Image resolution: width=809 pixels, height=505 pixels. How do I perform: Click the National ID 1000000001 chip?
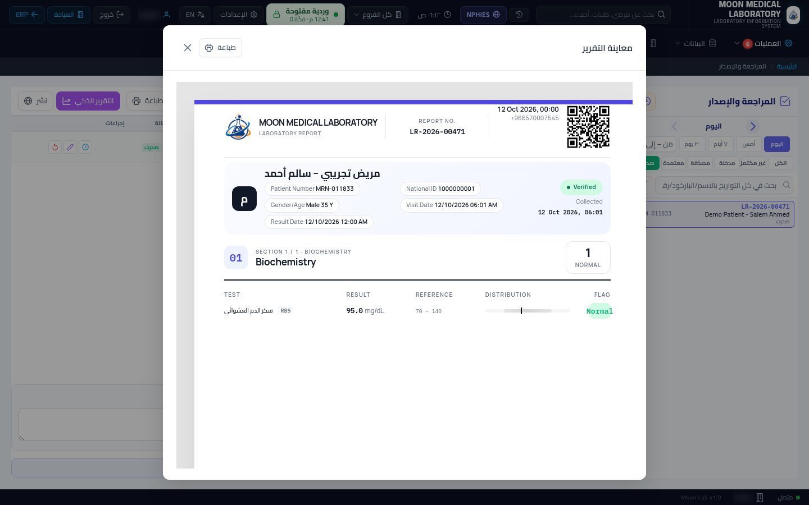point(440,189)
